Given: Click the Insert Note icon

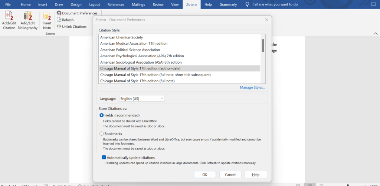Looking at the screenshot, I should coord(47,16).
